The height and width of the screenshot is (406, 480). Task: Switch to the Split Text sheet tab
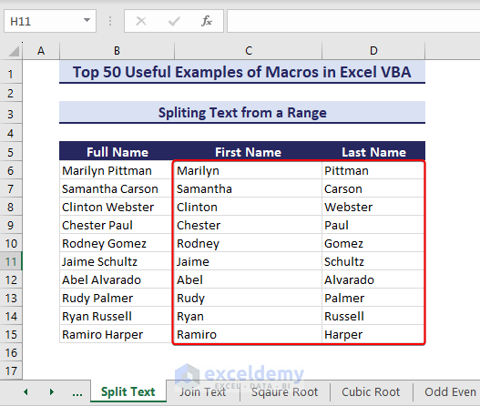point(128,392)
